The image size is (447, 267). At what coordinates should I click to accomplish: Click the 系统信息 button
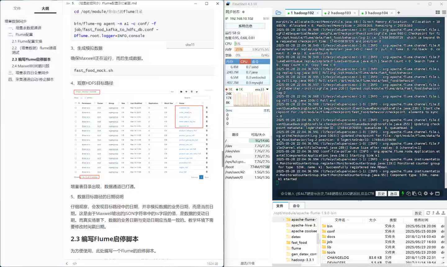(246, 26)
